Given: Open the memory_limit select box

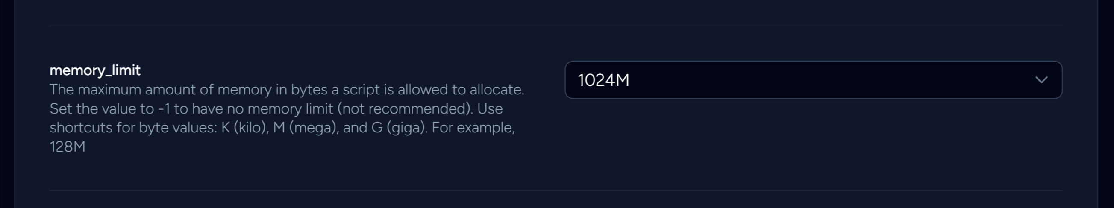Looking at the screenshot, I should 813,80.
